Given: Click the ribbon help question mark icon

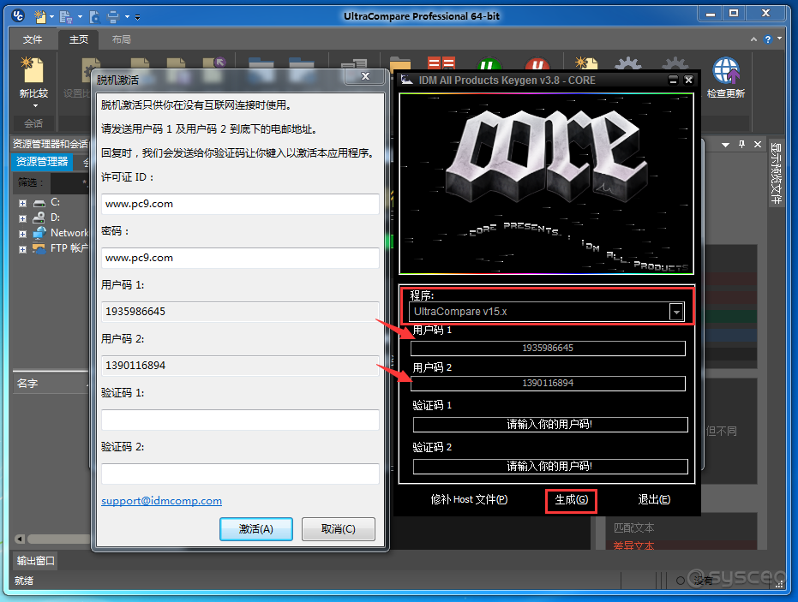Looking at the screenshot, I should (768, 39).
